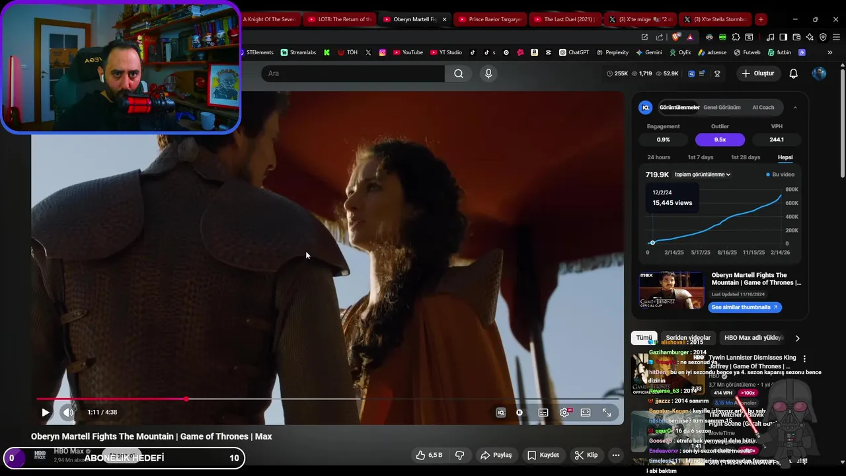Open Gemini bookmark
The width and height of the screenshot is (846, 476).
pos(649,52)
